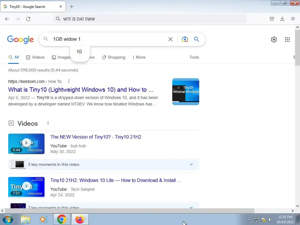The height and width of the screenshot is (225, 300).
Task: Close the Tiny10 Google Search tab
Action: pos(61,6)
